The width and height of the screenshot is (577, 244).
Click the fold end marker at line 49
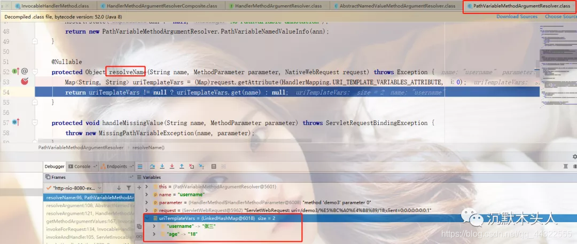point(35,42)
